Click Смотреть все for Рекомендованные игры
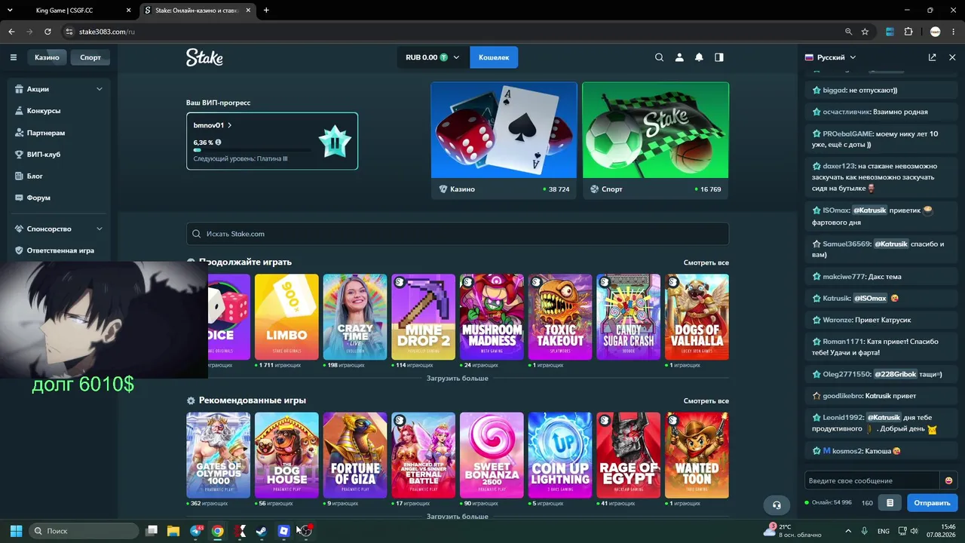Viewport: 965px width, 543px height. 706,400
